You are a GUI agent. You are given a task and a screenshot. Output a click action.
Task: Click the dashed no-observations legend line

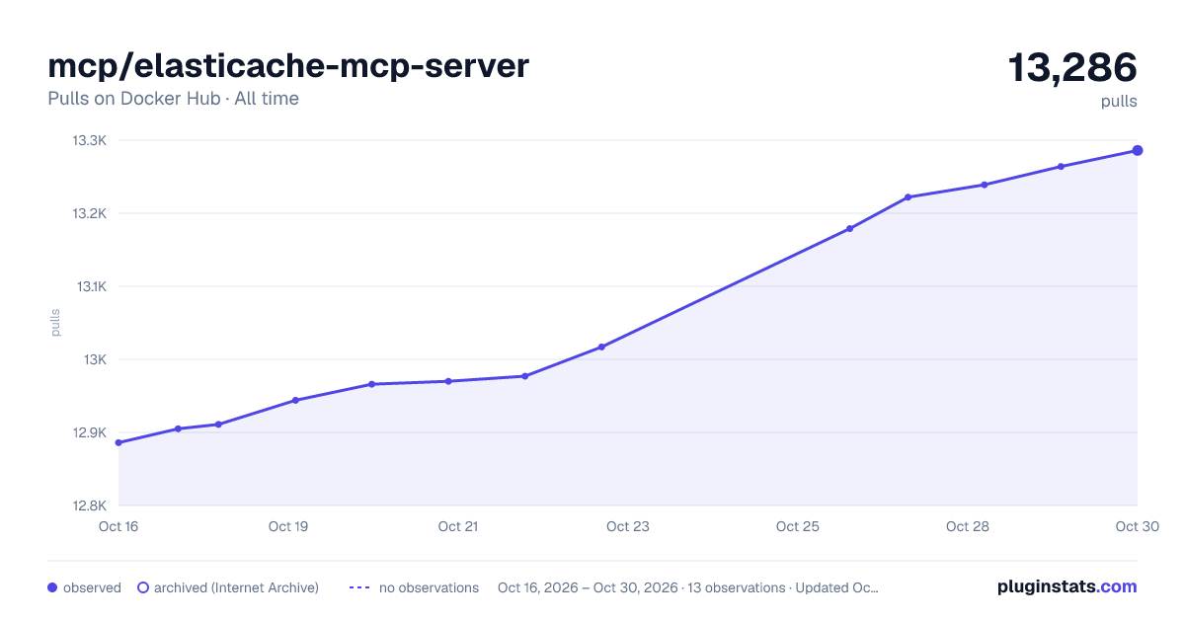(x=358, y=587)
